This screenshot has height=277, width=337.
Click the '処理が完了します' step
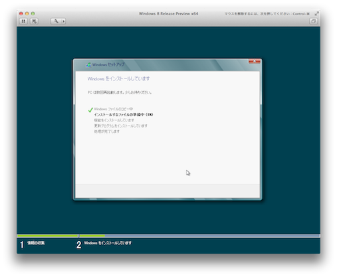[x=106, y=132]
